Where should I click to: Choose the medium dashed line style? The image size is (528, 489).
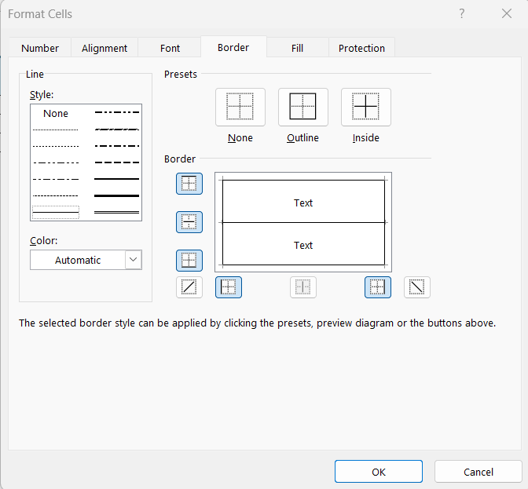tap(117, 162)
